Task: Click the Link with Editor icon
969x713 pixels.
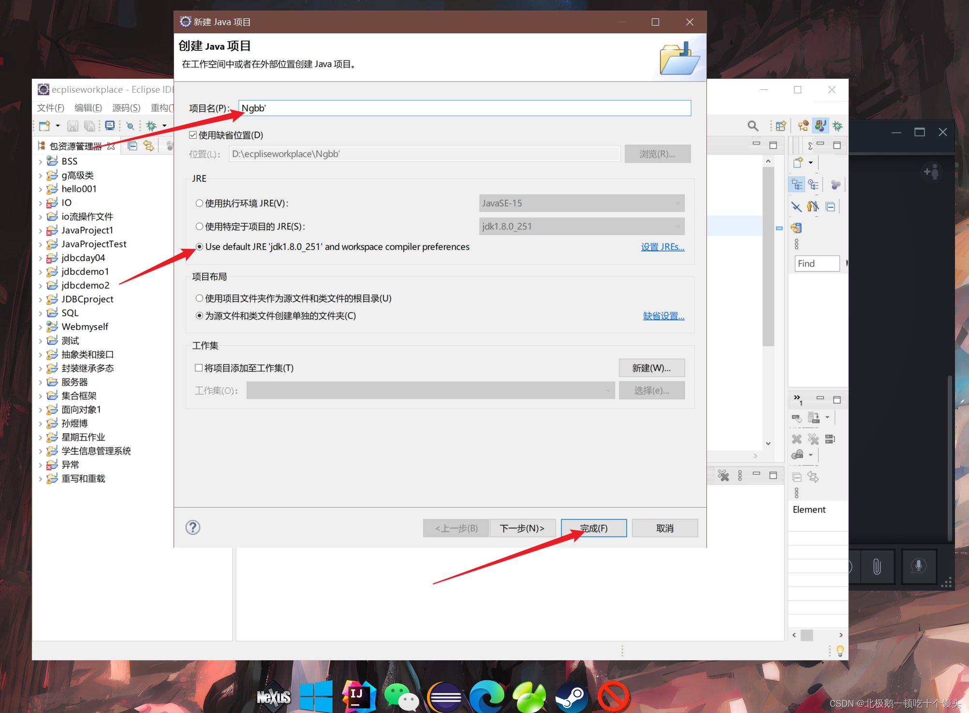Action: (x=149, y=146)
